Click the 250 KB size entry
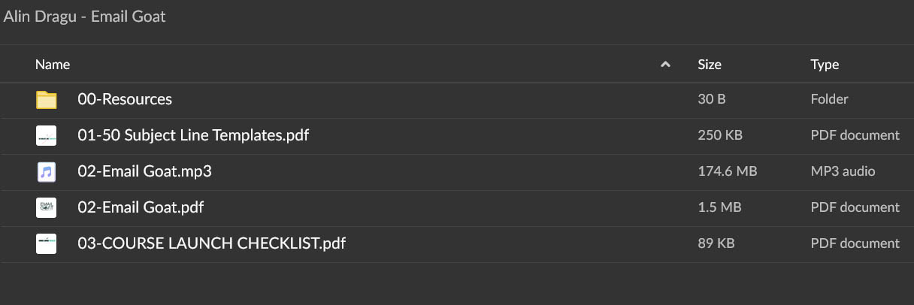The image size is (914, 305). [x=720, y=135]
